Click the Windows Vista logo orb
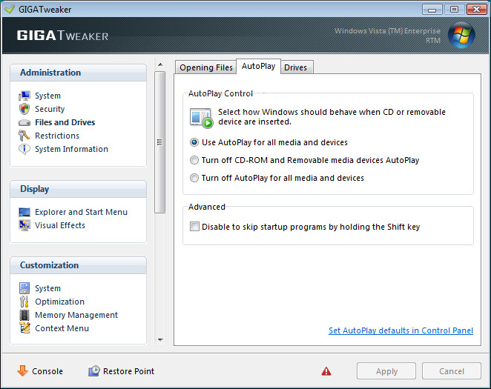491x389 pixels. click(x=461, y=35)
